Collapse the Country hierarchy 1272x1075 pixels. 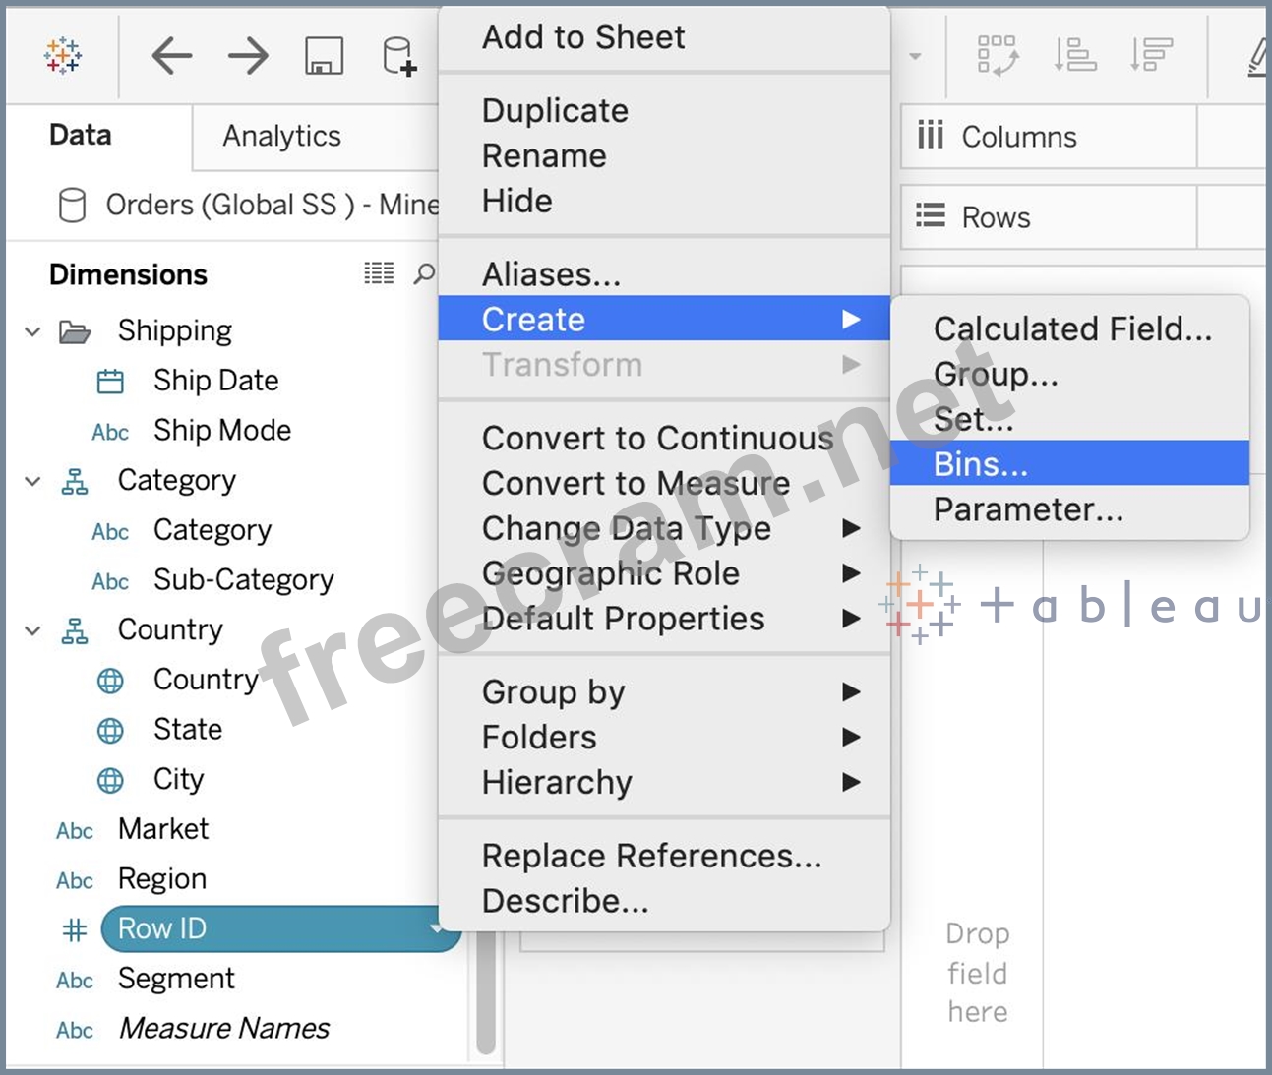(32, 630)
